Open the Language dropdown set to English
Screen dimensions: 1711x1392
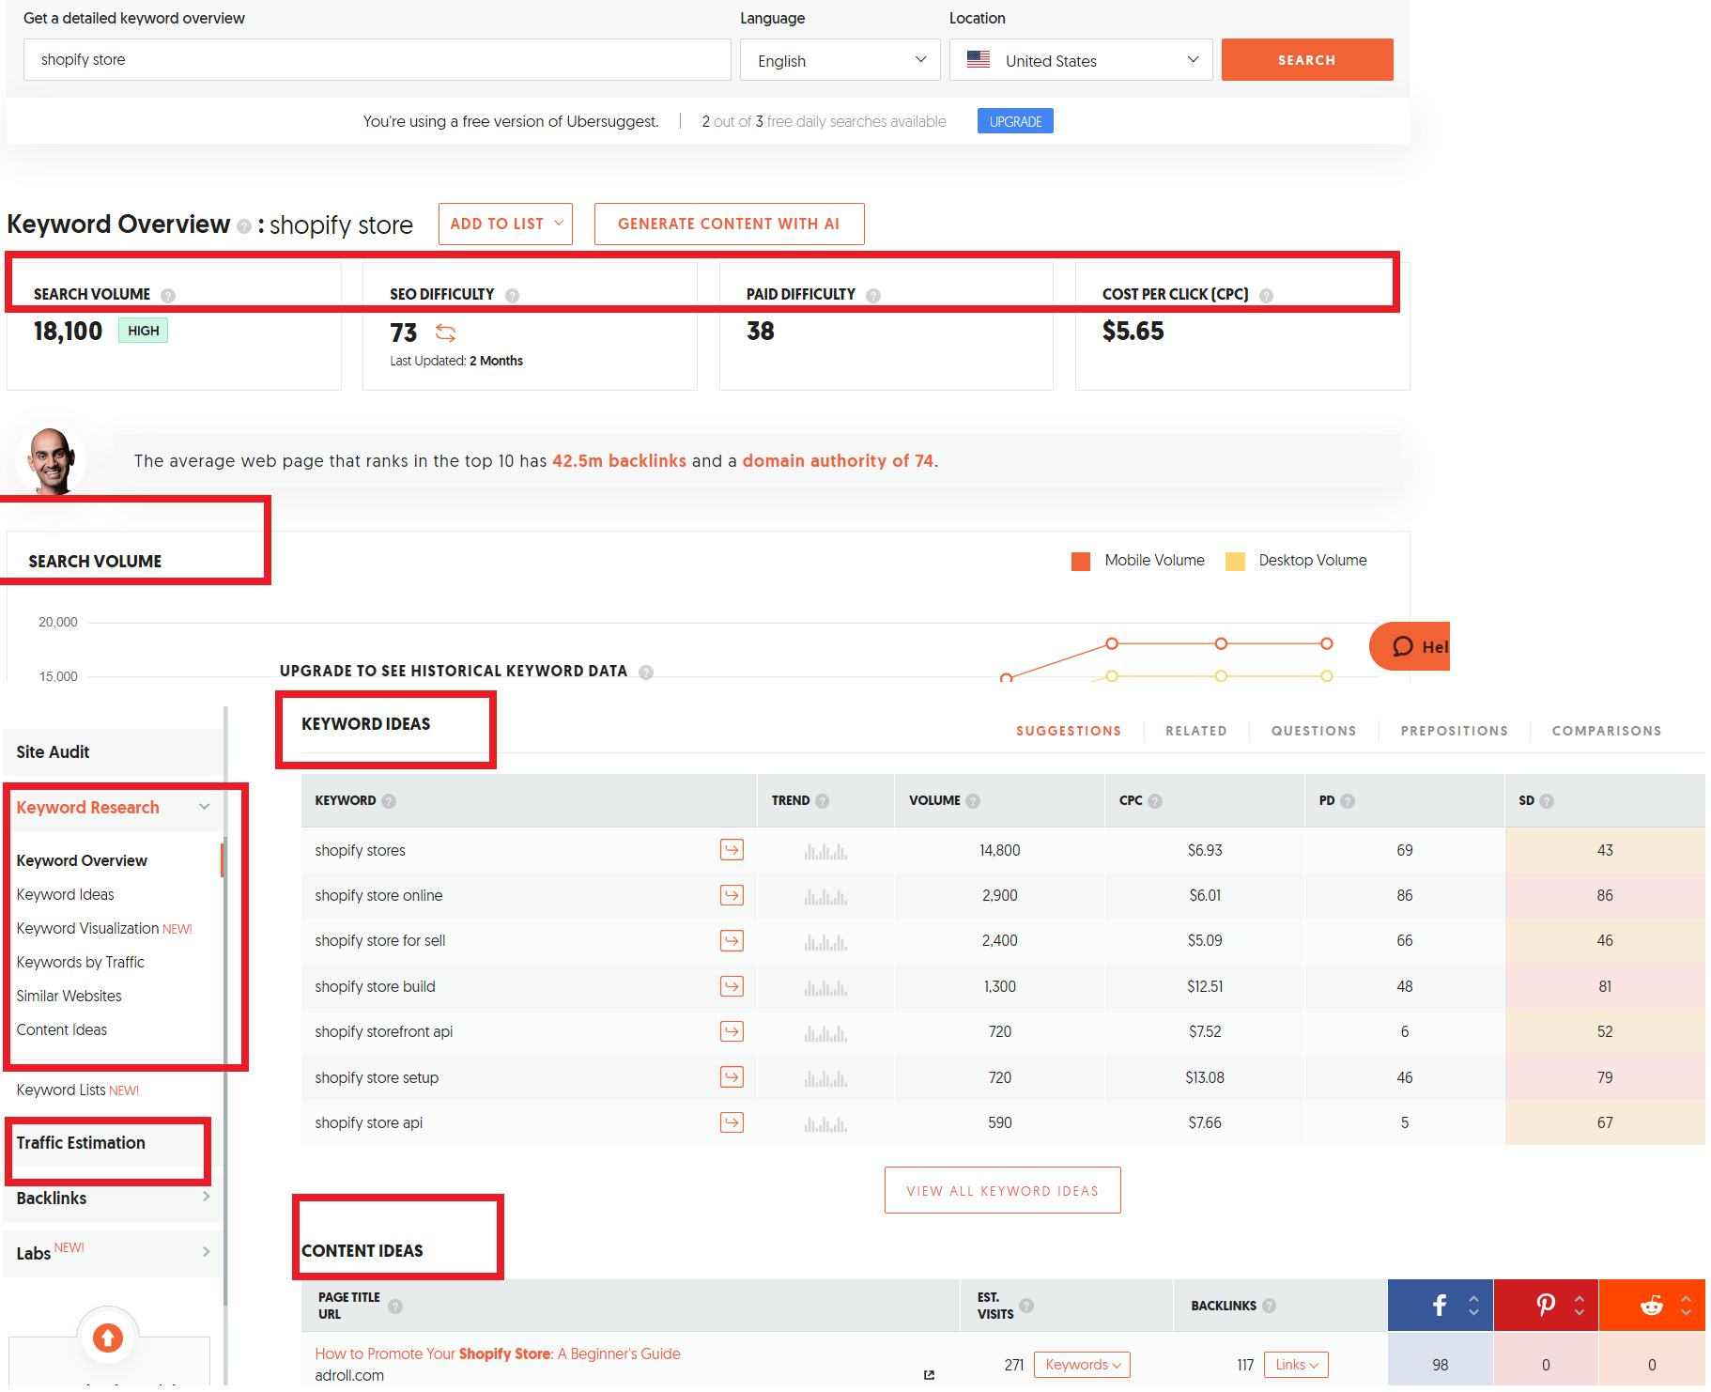tap(840, 60)
